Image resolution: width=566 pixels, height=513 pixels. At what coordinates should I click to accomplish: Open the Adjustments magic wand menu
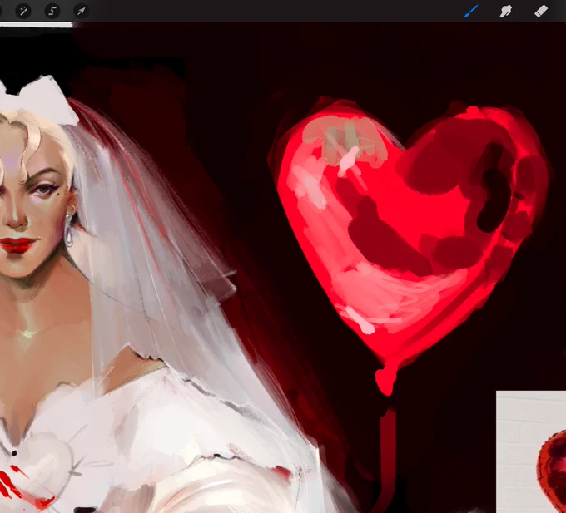tap(23, 11)
